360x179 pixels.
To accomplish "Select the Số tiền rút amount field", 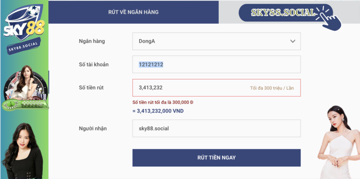I will tap(216, 87).
